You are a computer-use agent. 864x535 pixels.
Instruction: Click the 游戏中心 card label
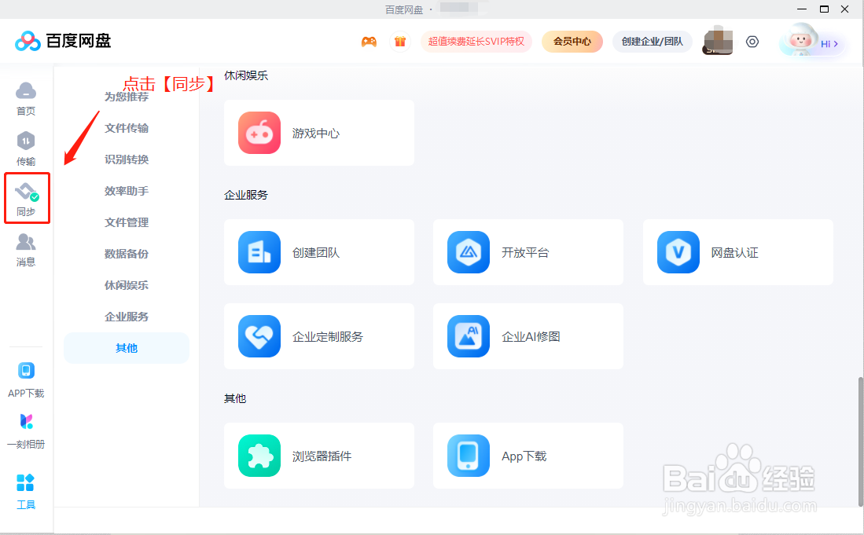click(316, 134)
